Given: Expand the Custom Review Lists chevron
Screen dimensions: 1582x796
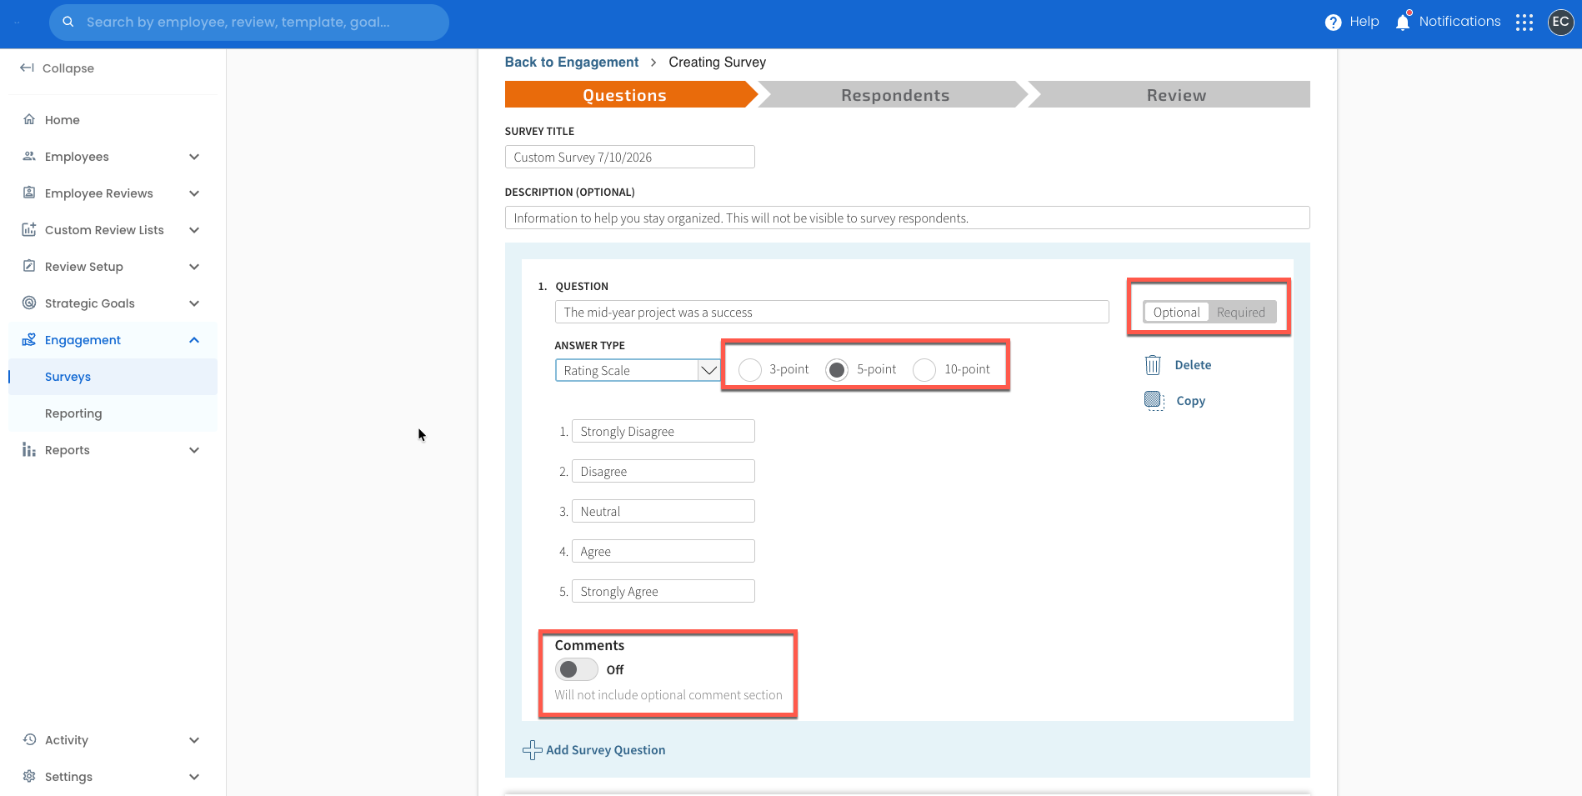Looking at the screenshot, I should (194, 230).
